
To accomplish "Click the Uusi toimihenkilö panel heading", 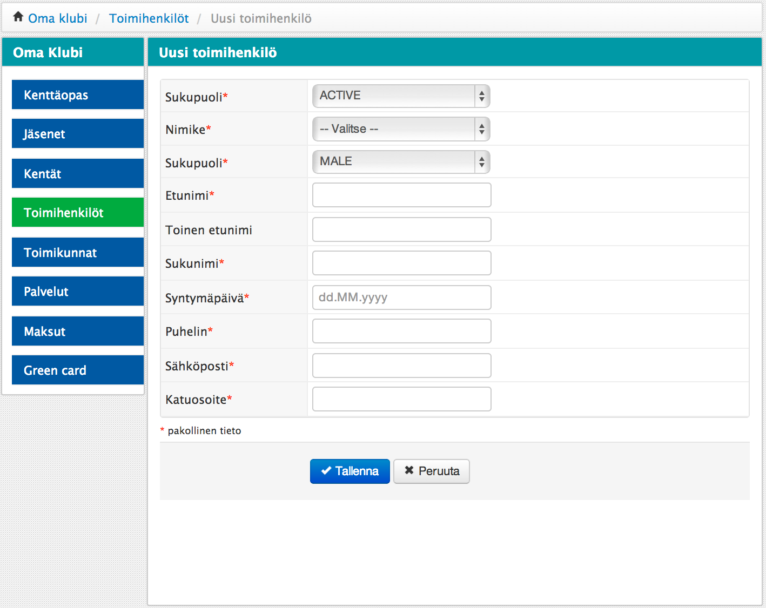I will coord(218,52).
